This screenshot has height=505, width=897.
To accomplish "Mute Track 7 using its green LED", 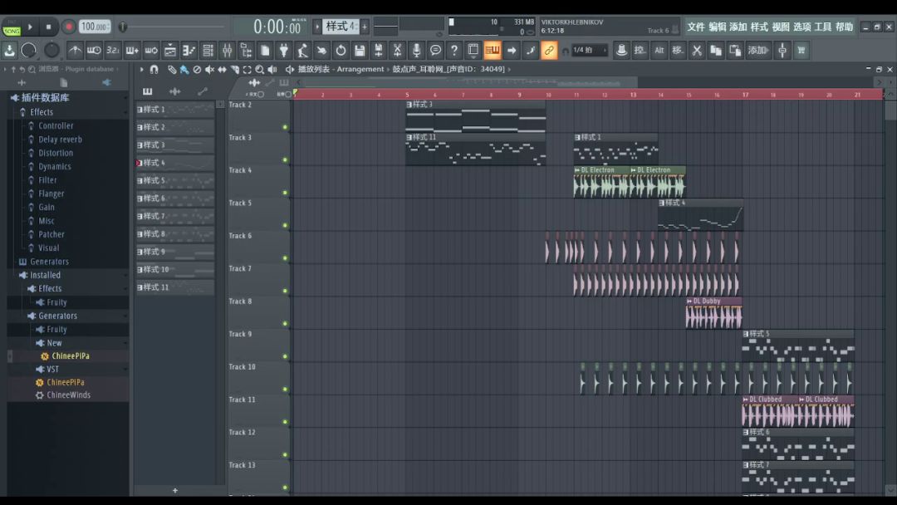I will point(285,291).
